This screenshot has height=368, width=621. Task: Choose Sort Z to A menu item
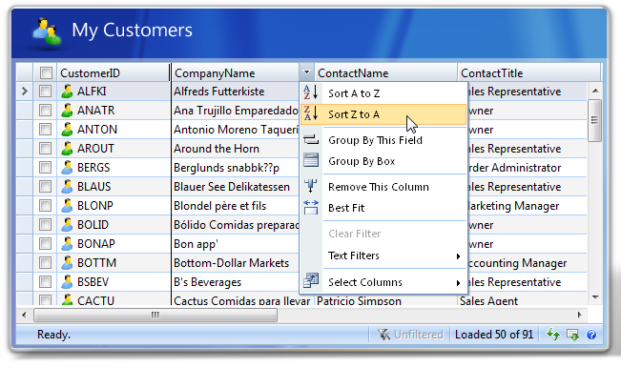383,114
